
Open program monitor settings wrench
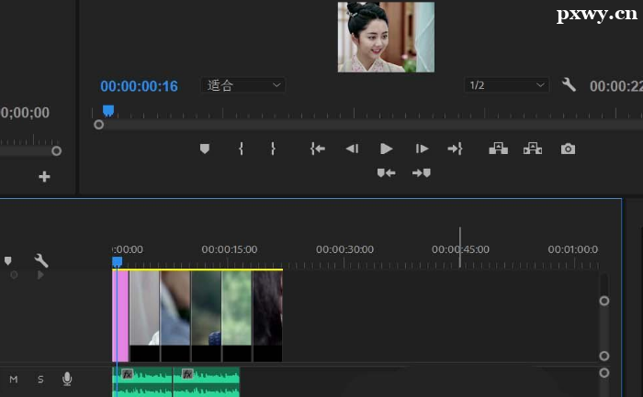569,84
